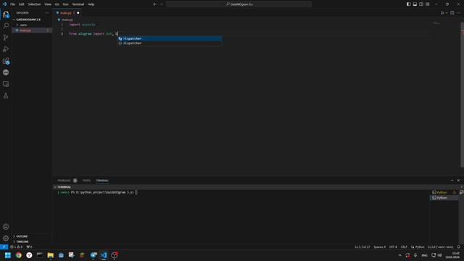
Task: Expand the OUTLINE section
Action: [x=21, y=236]
